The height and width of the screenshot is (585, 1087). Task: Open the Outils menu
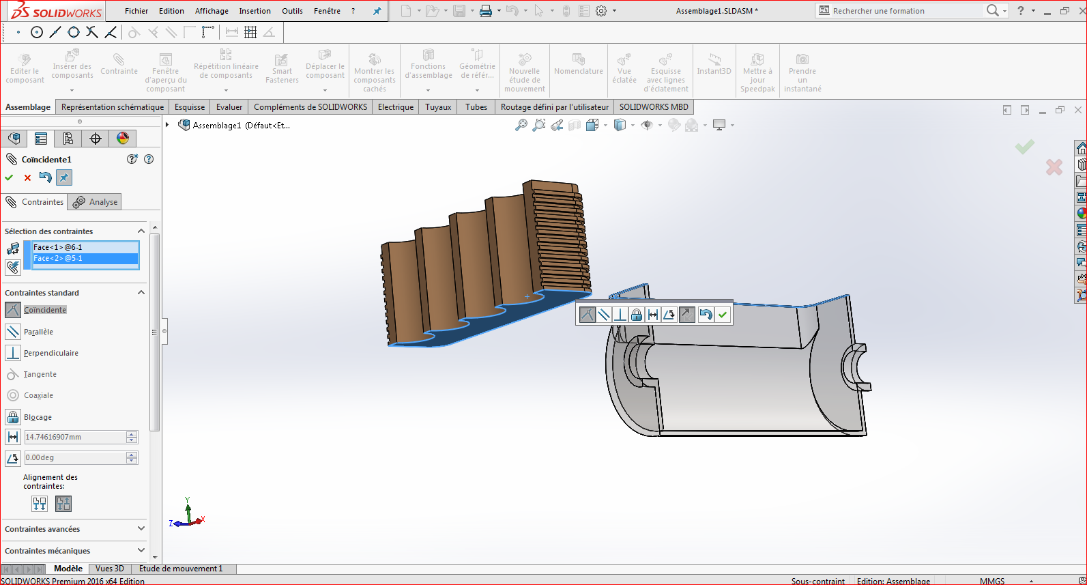point(292,11)
